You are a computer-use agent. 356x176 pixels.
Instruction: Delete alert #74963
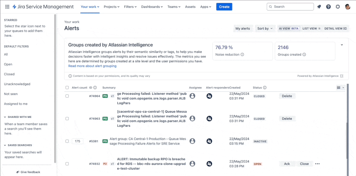coord(287,119)
